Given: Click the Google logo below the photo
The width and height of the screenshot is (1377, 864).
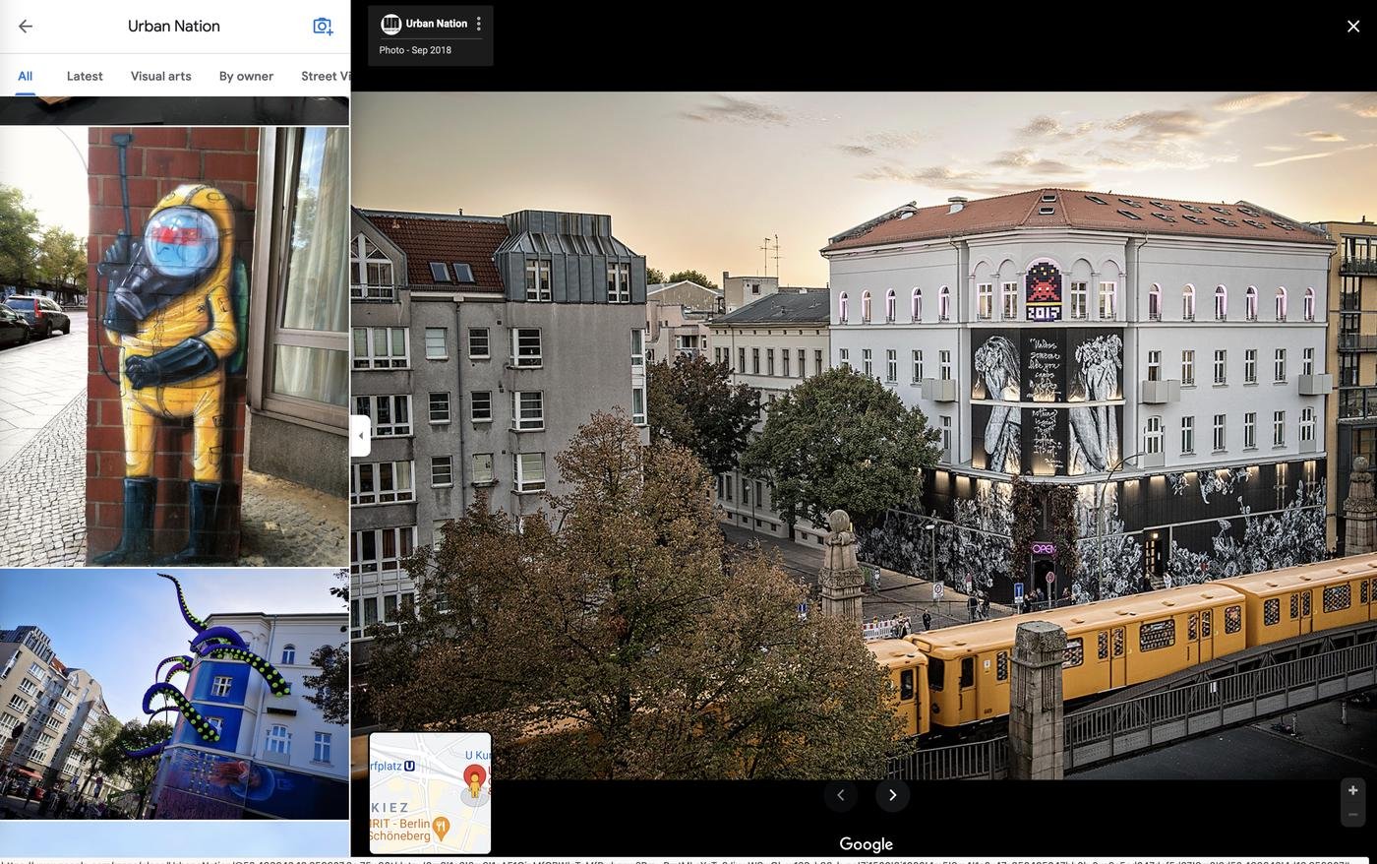Looking at the screenshot, I should pyautogui.click(x=866, y=844).
